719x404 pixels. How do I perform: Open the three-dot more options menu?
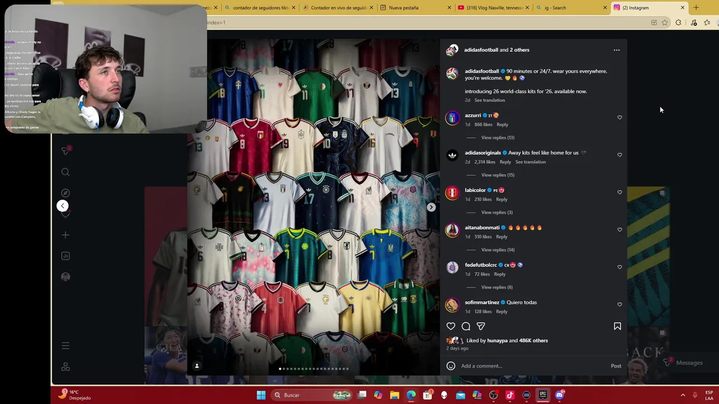point(617,50)
